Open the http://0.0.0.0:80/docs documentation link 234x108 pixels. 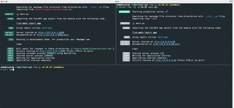[x=166, y=44]
